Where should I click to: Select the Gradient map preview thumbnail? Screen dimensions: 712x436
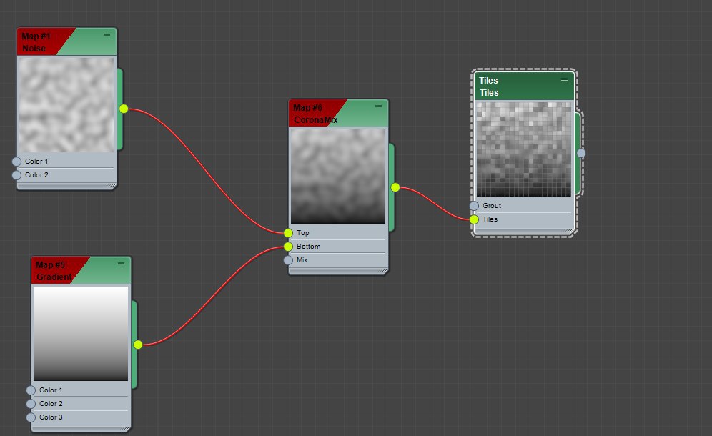[x=81, y=333]
